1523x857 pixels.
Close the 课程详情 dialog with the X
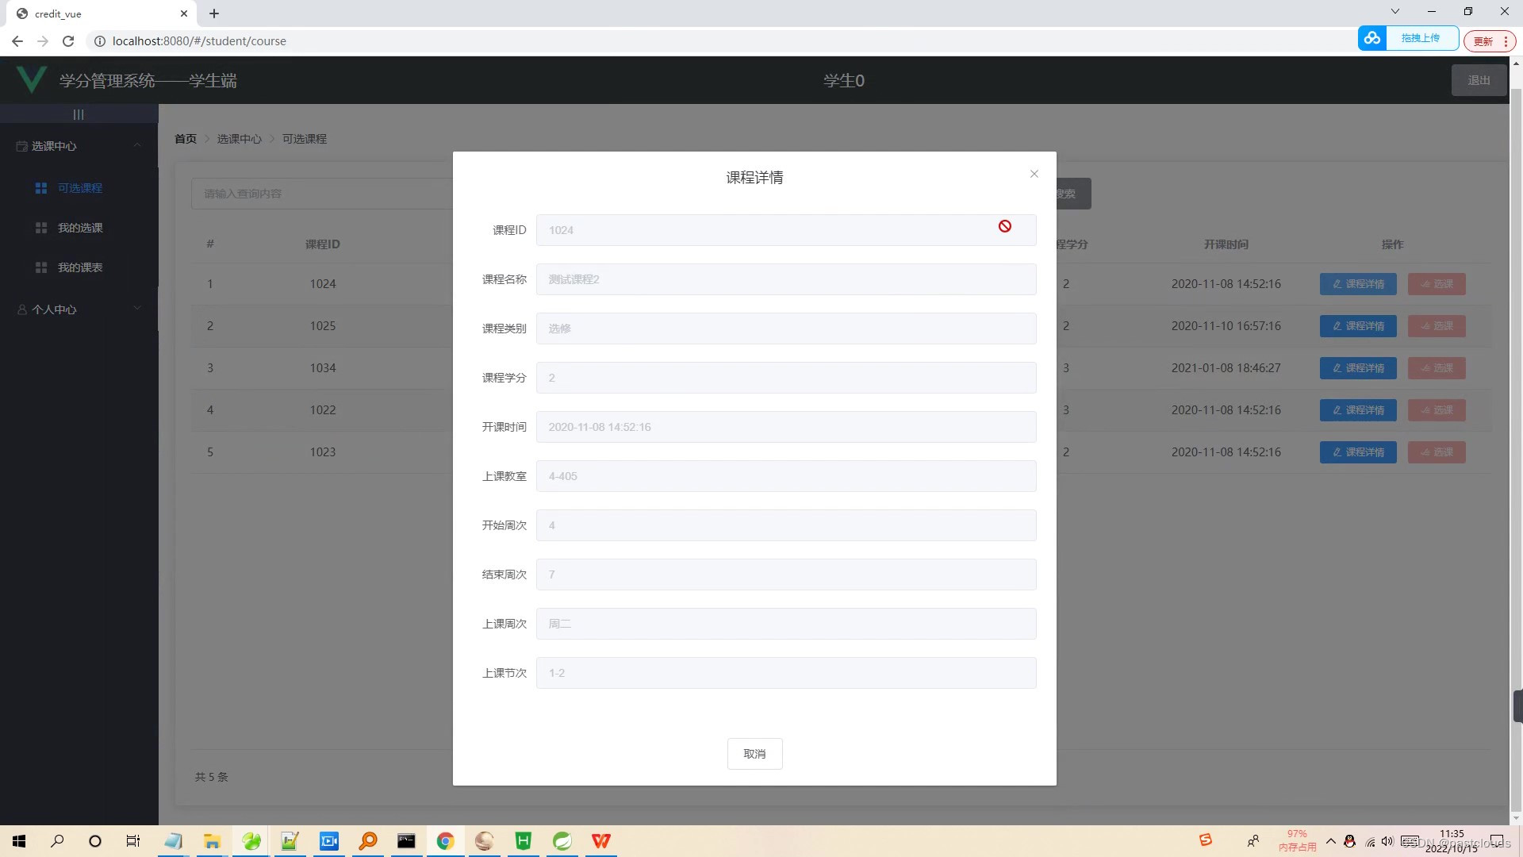tap(1034, 173)
